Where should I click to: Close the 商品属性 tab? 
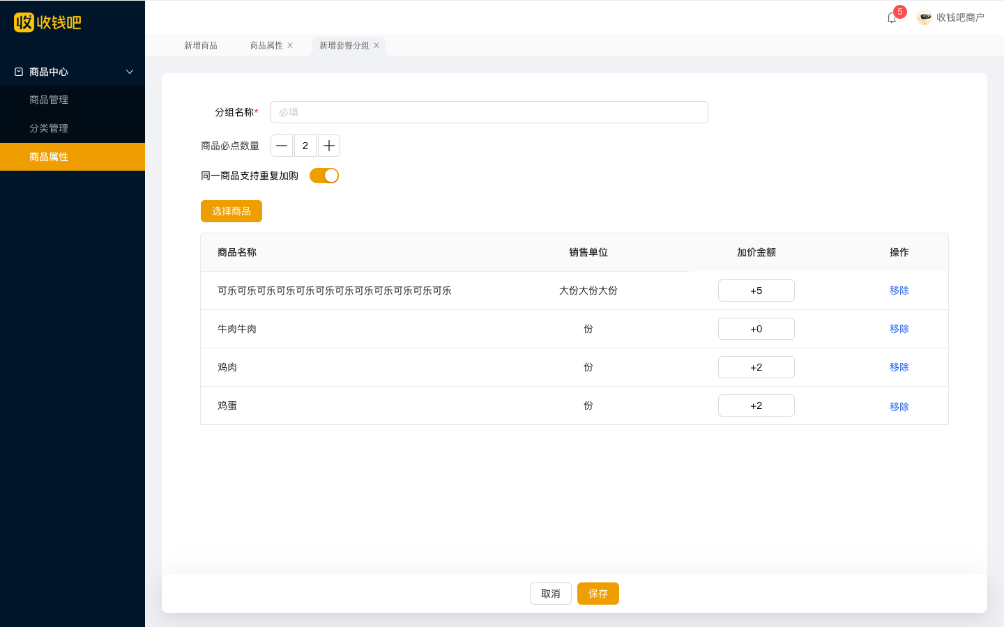click(290, 45)
